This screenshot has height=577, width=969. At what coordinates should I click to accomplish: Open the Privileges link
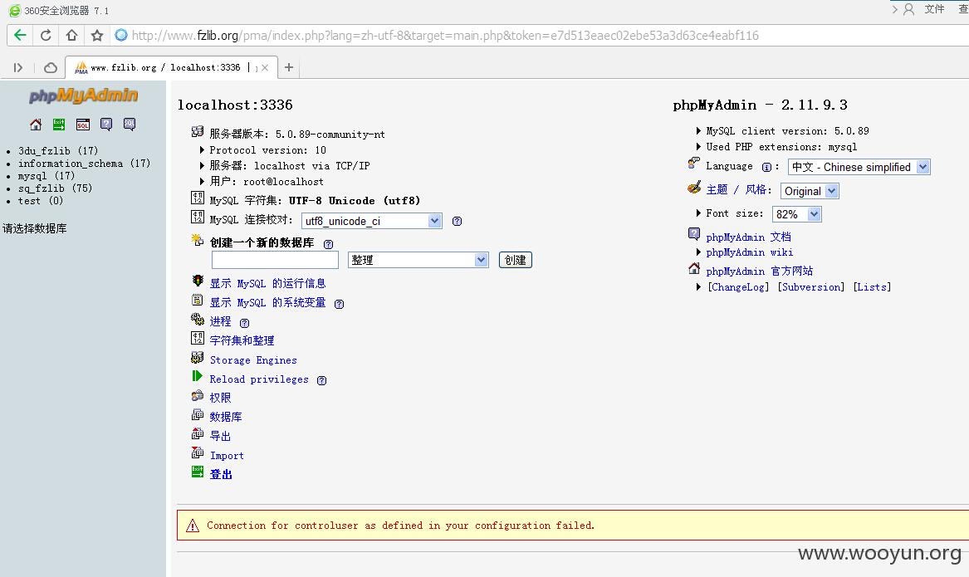pyautogui.click(x=221, y=399)
